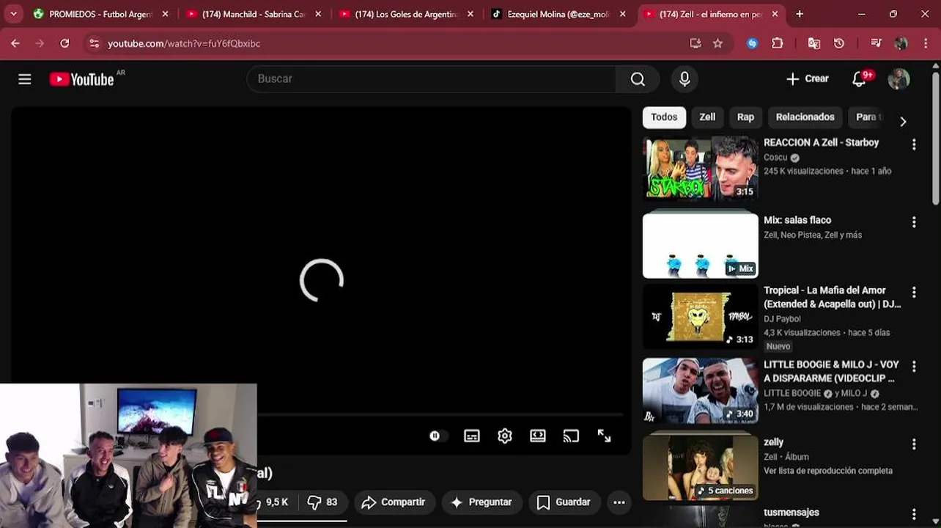Select the Zell filter chip
Image resolution: width=941 pixels, height=528 pixels.
point(707,117)
